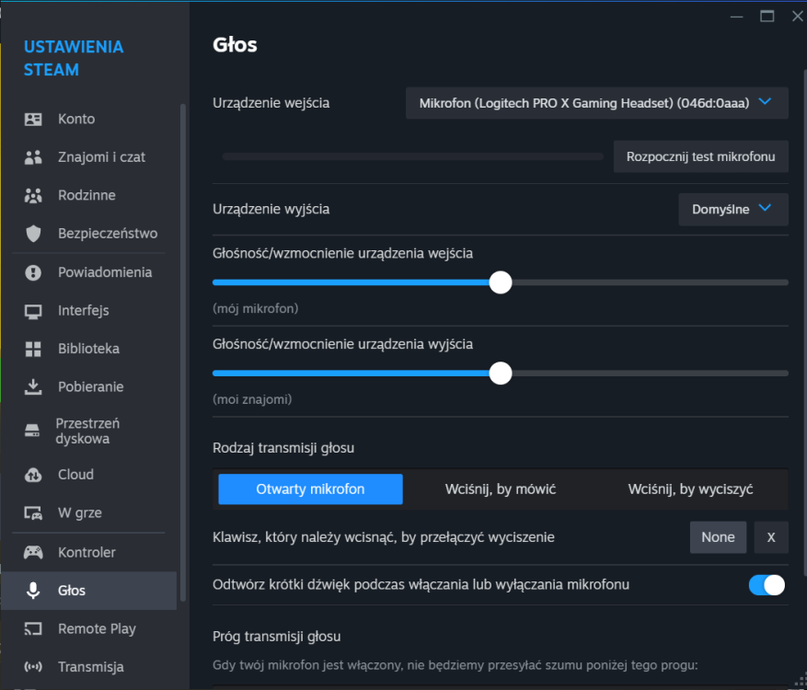This screenshot has height=690, width=807.
Task: Click the Konto account card icon
Action: click(33, 119)
